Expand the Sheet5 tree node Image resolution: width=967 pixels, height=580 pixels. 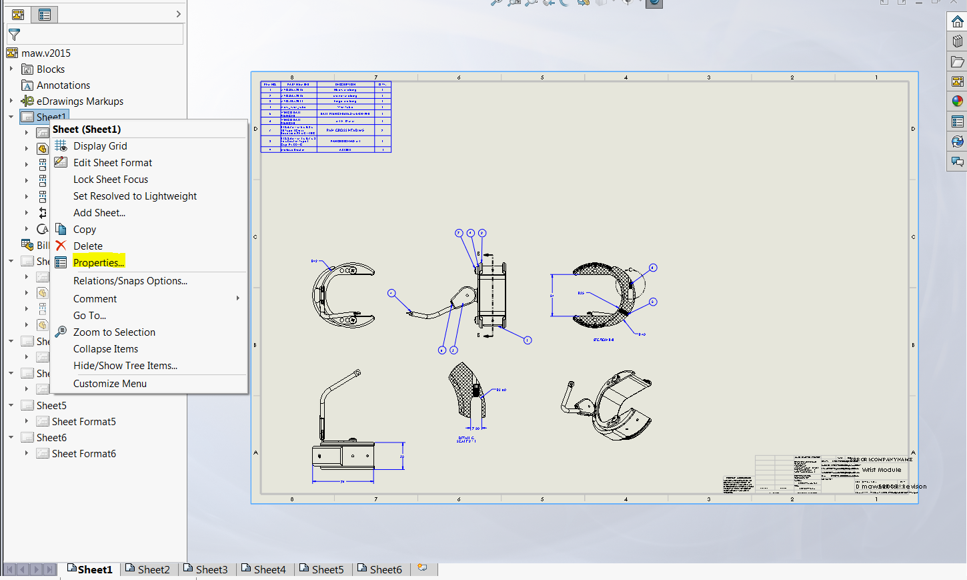click(x=10, y=405)
